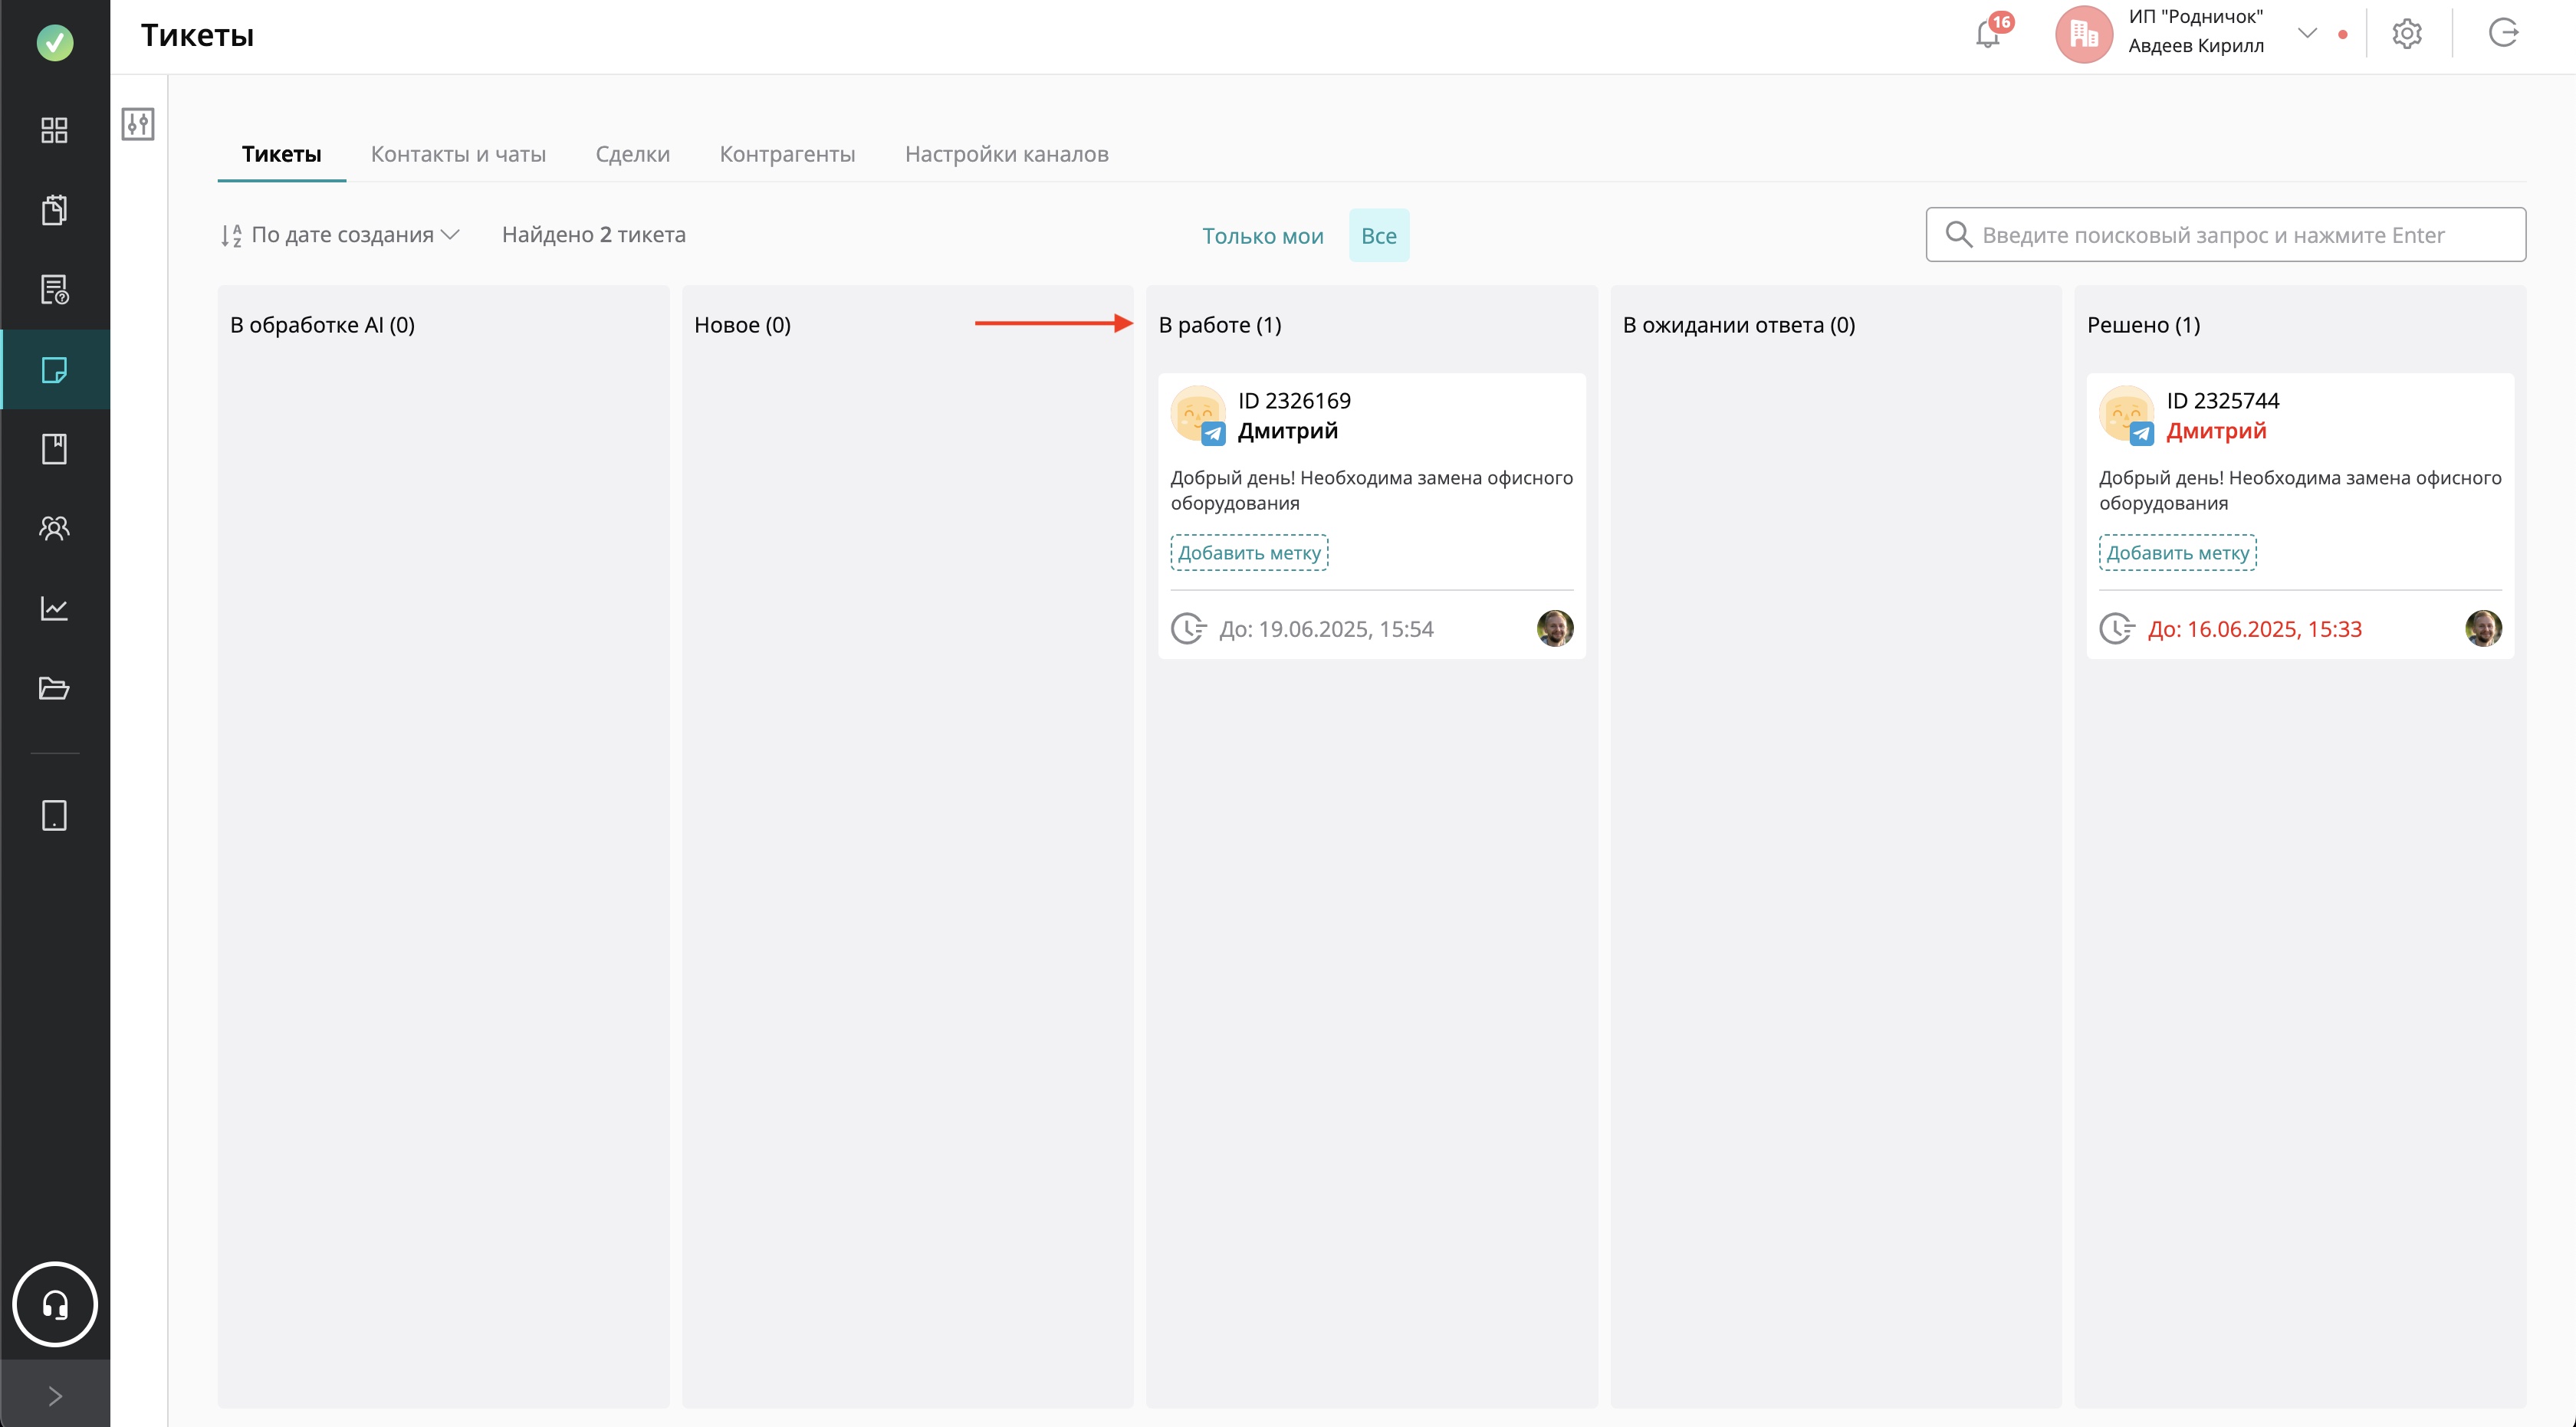Click the headset support icon
Viewport: 2576px width, 1427px height.
[x=55, y=1304]
